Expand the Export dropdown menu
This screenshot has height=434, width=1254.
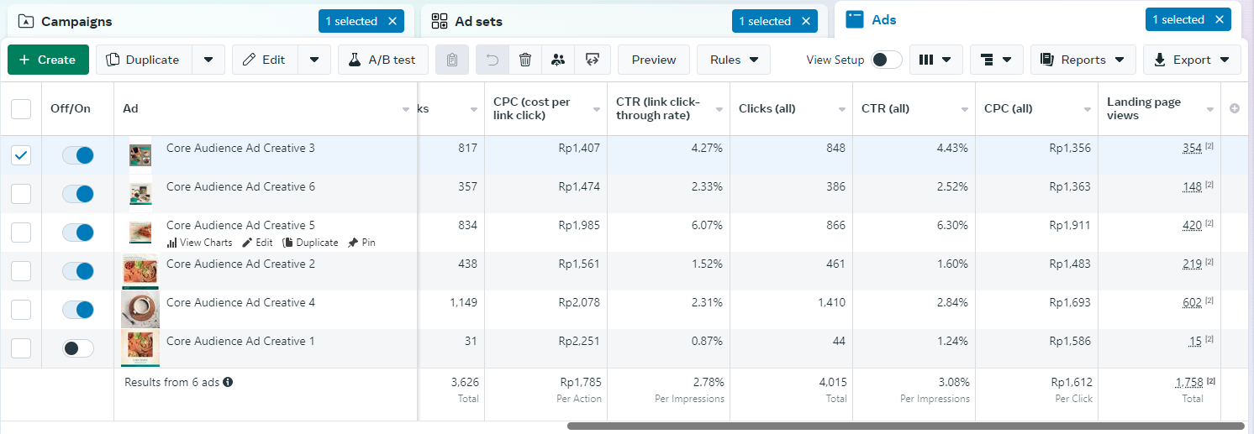[1192, 60]
